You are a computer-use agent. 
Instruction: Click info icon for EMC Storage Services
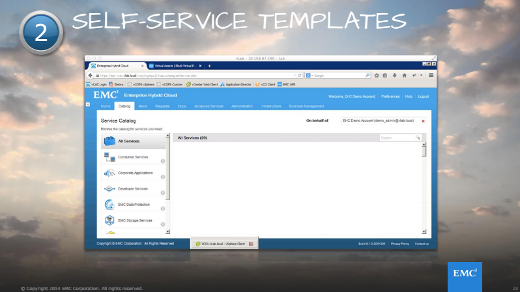point(163,225)
